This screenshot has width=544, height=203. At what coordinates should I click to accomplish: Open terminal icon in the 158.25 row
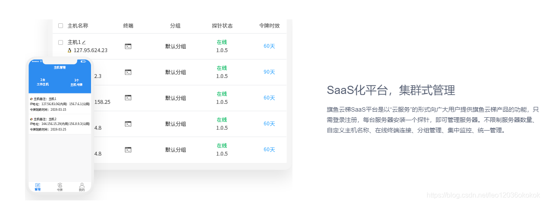tap(128, 98)
